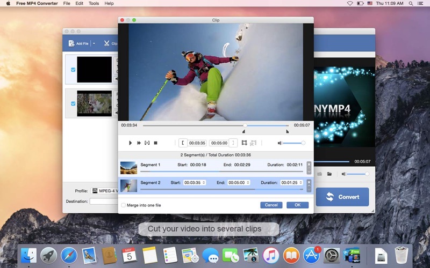Adjust the Clip dialog volume slider
Viewport: 430px width, 268px height.
[294, 143]
